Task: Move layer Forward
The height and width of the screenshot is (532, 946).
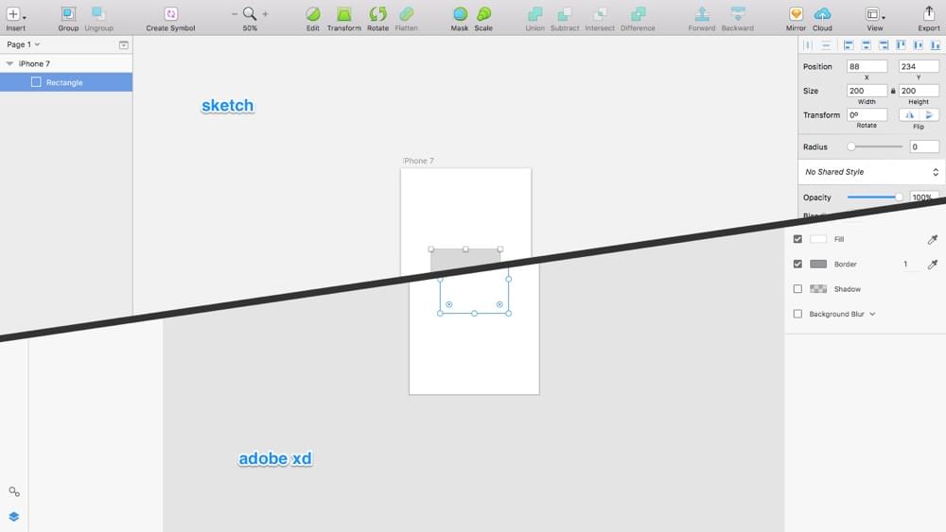Action: (702, 14)
